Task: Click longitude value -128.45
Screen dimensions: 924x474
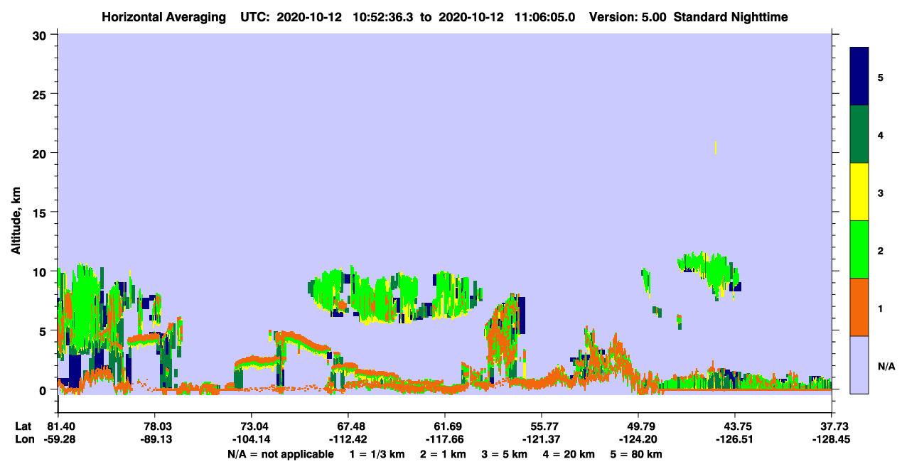Action: click(832, 439)
